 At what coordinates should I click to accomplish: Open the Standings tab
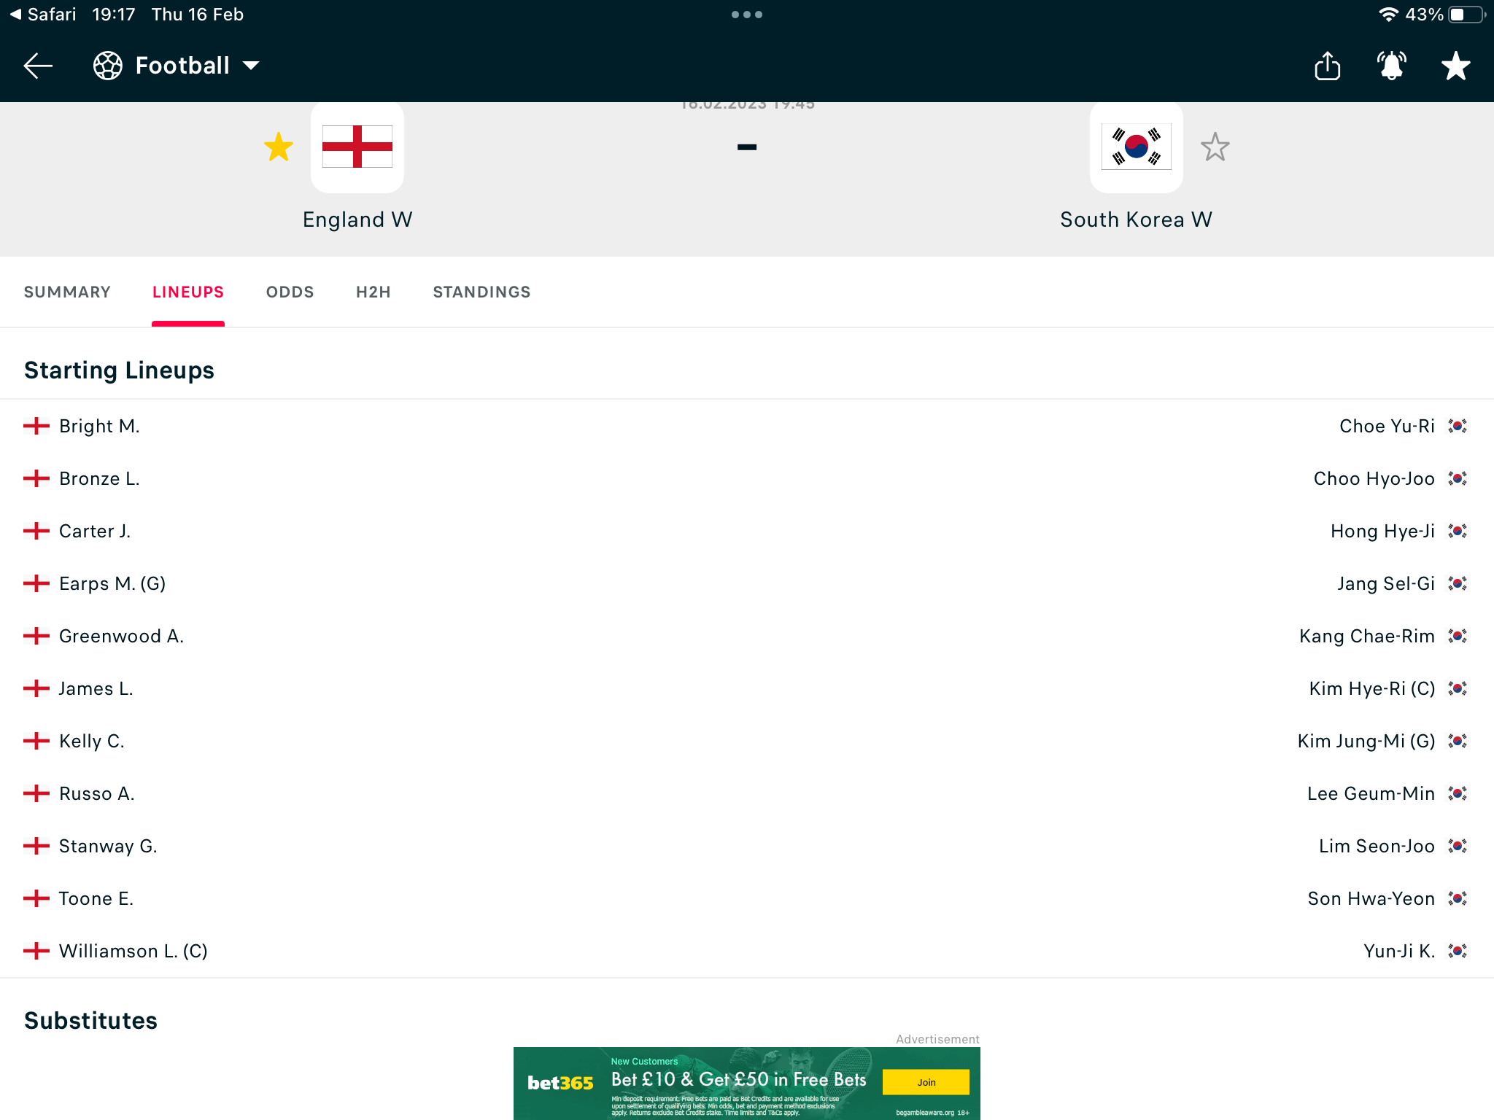481,292
